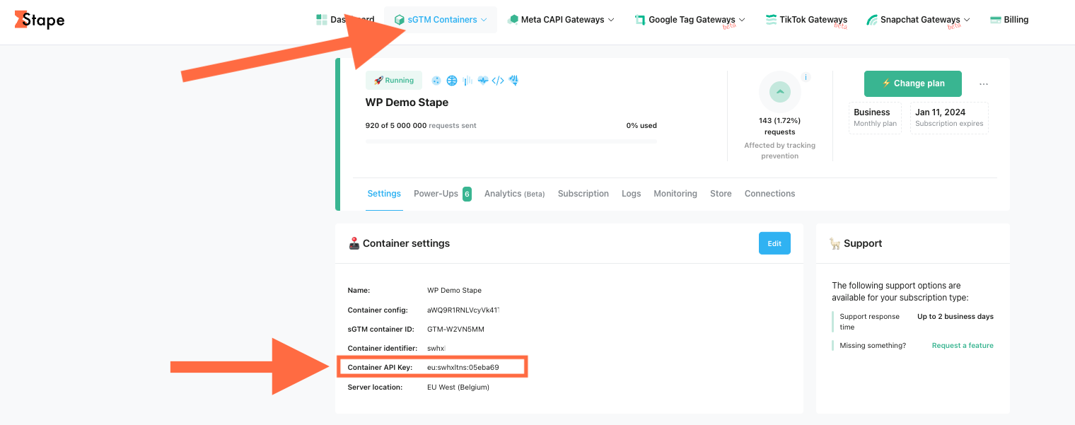Viewport: 1075px width, 425px height.
Task: Expand the Snapchat Gateways menu
Action: coord(919,20)
